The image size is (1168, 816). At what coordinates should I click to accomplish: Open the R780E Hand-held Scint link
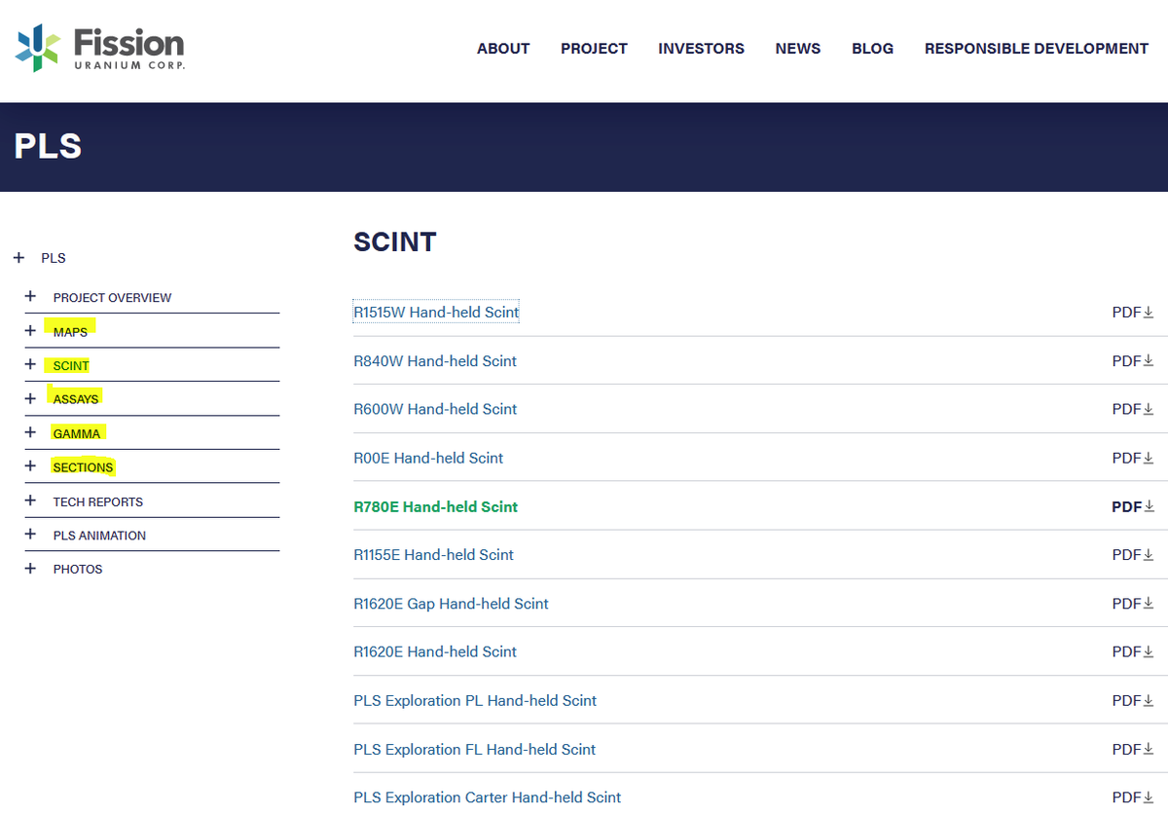coord(435,506)
